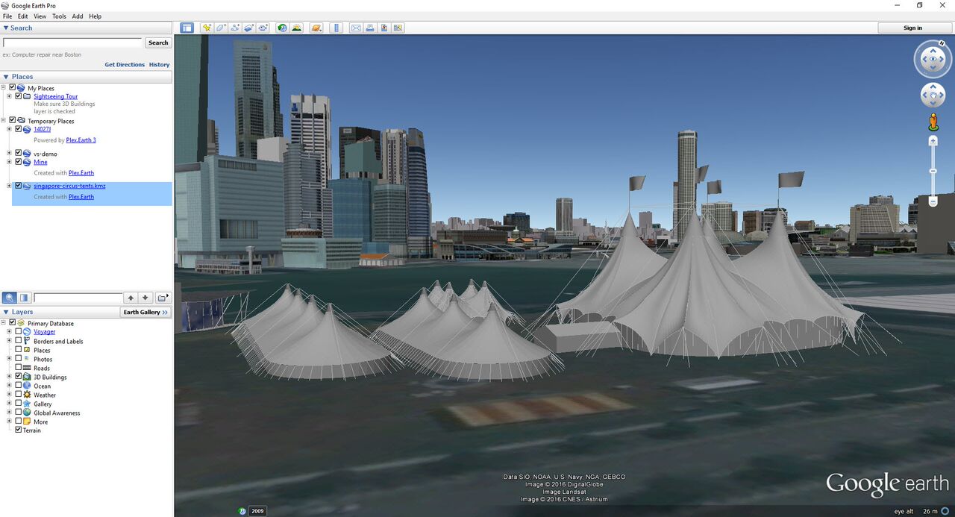Click the zoom slider handle
The image size is (955, 517).
[933, 172]
